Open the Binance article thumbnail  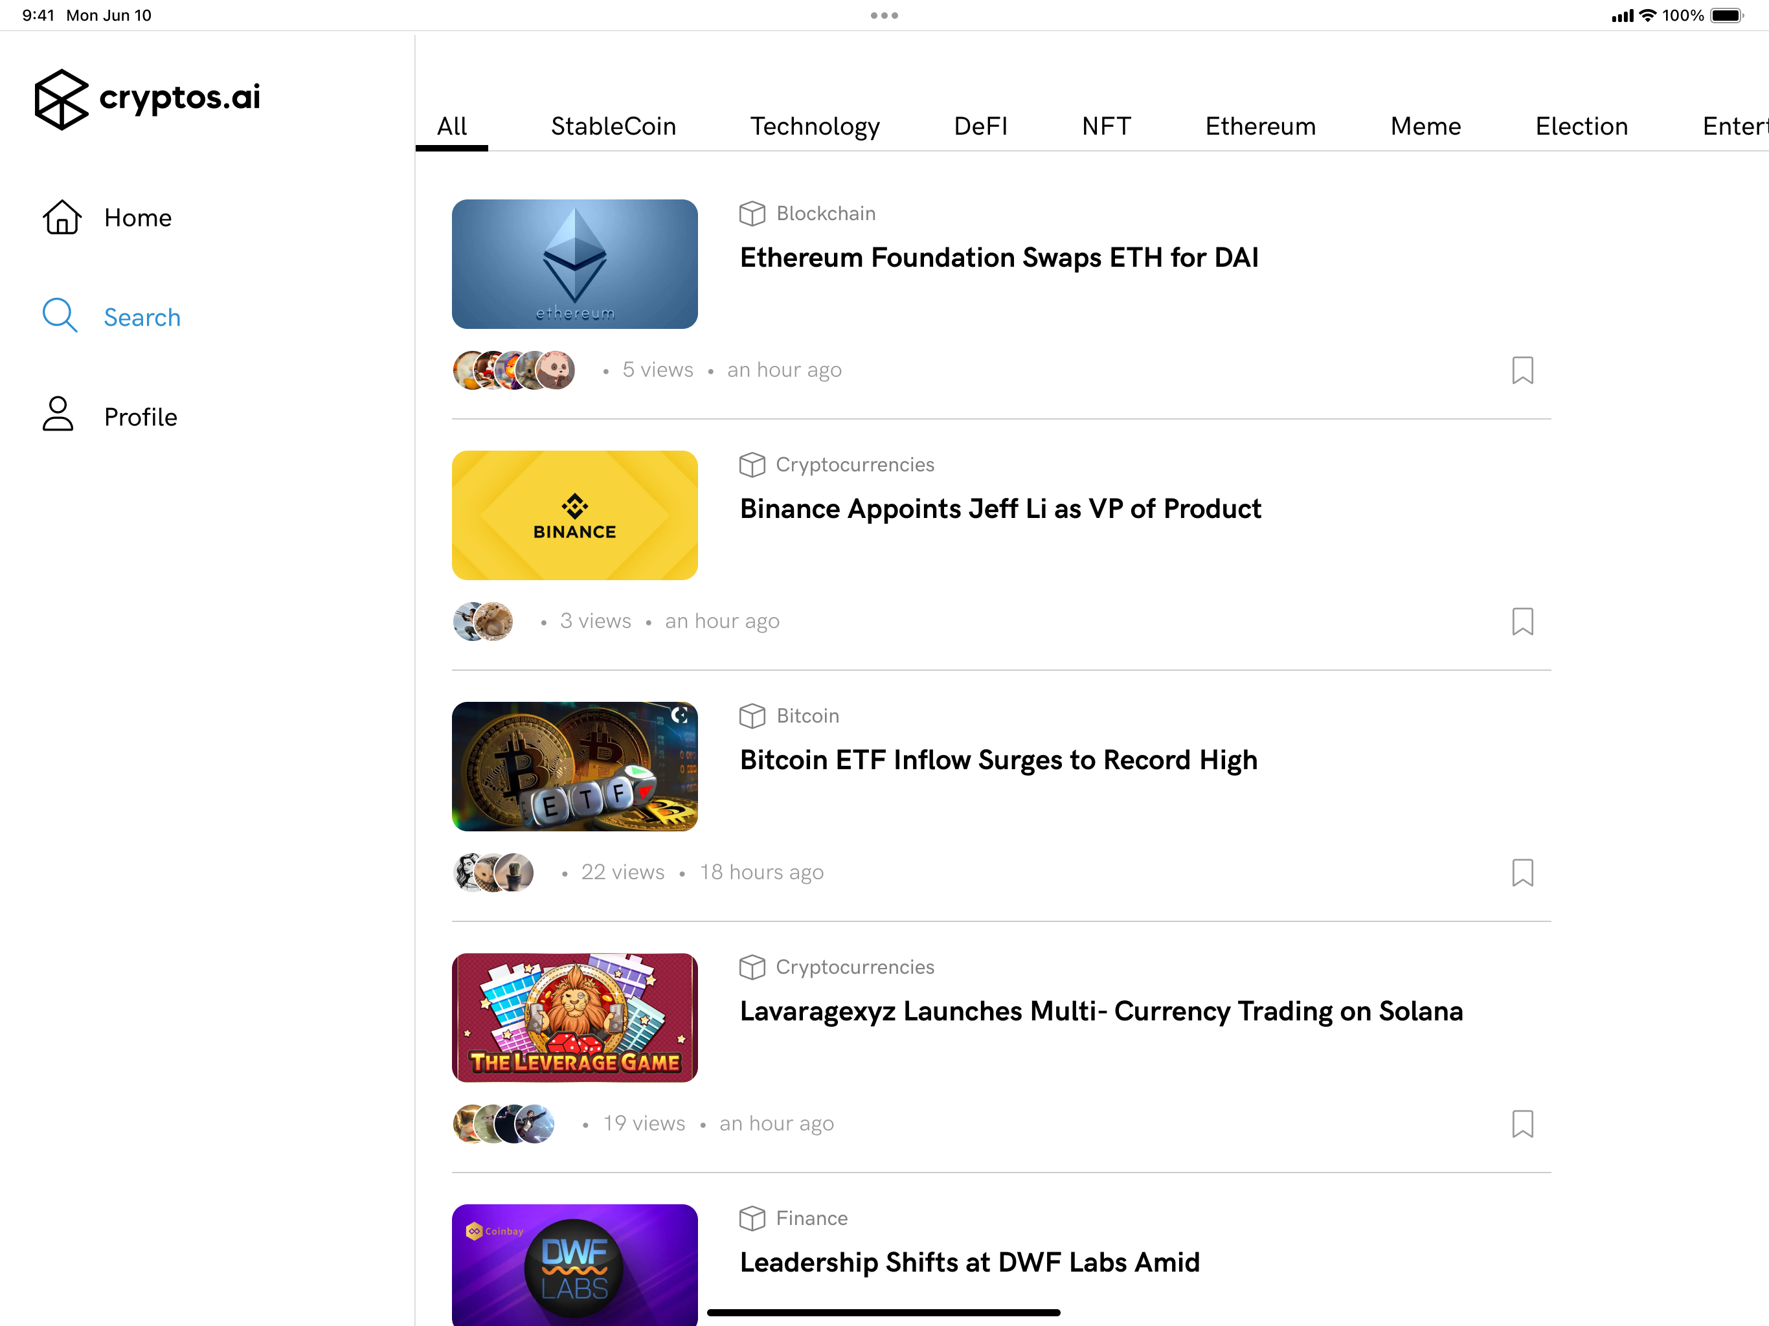pos(574,515)
